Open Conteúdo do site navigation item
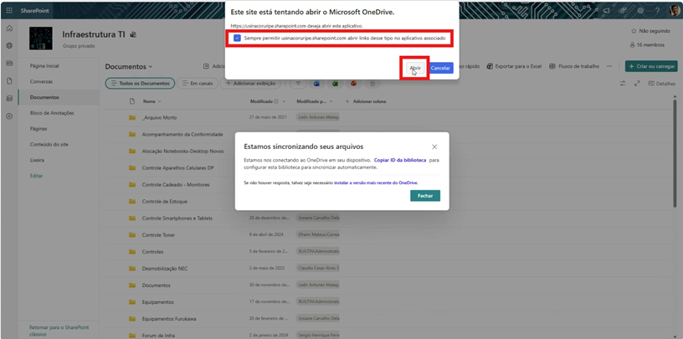 pyautogui.click(x=49, y=144)
